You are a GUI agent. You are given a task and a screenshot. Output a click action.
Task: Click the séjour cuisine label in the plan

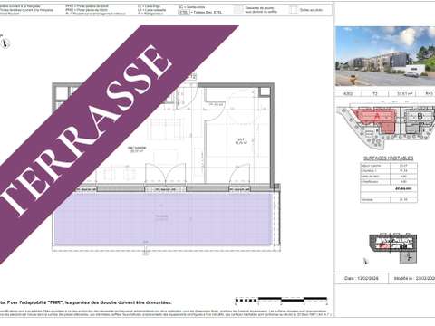[x=137, y=149]
